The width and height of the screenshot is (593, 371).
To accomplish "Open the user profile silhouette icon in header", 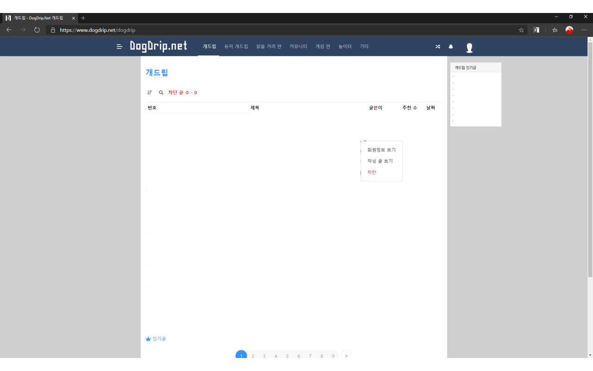I will pyautogui.click(x=469, y=47).
